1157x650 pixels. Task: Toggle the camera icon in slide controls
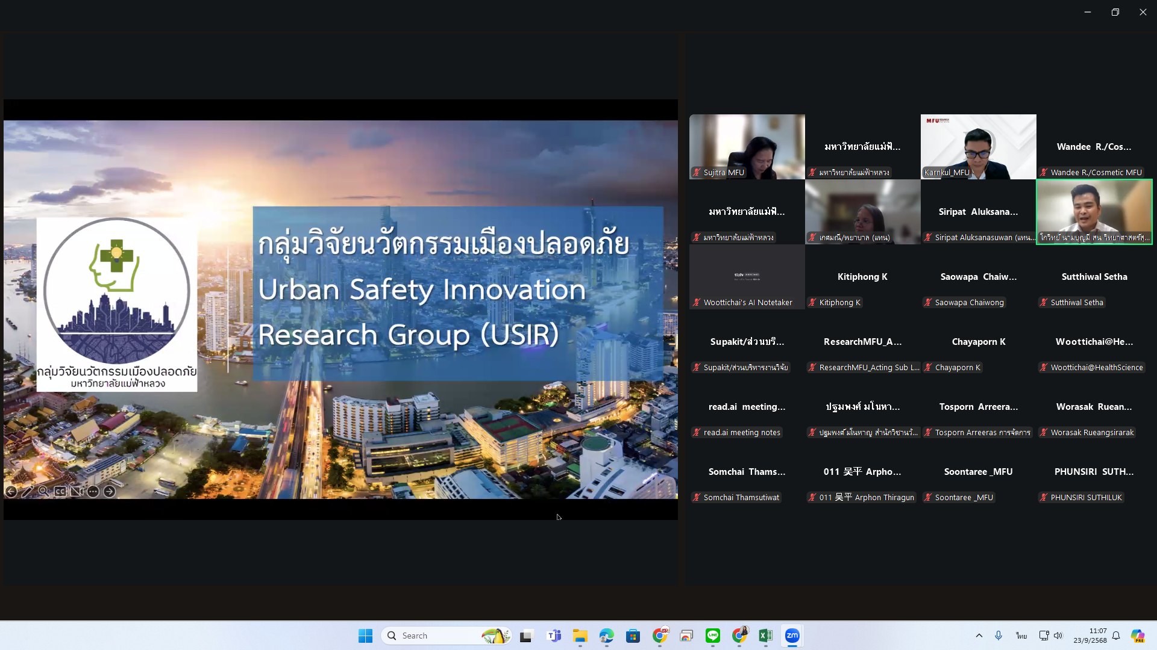point(76,492)
